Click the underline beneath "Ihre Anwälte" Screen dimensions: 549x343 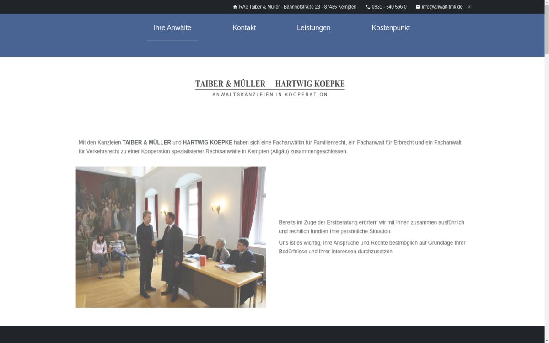coord(172,41)
